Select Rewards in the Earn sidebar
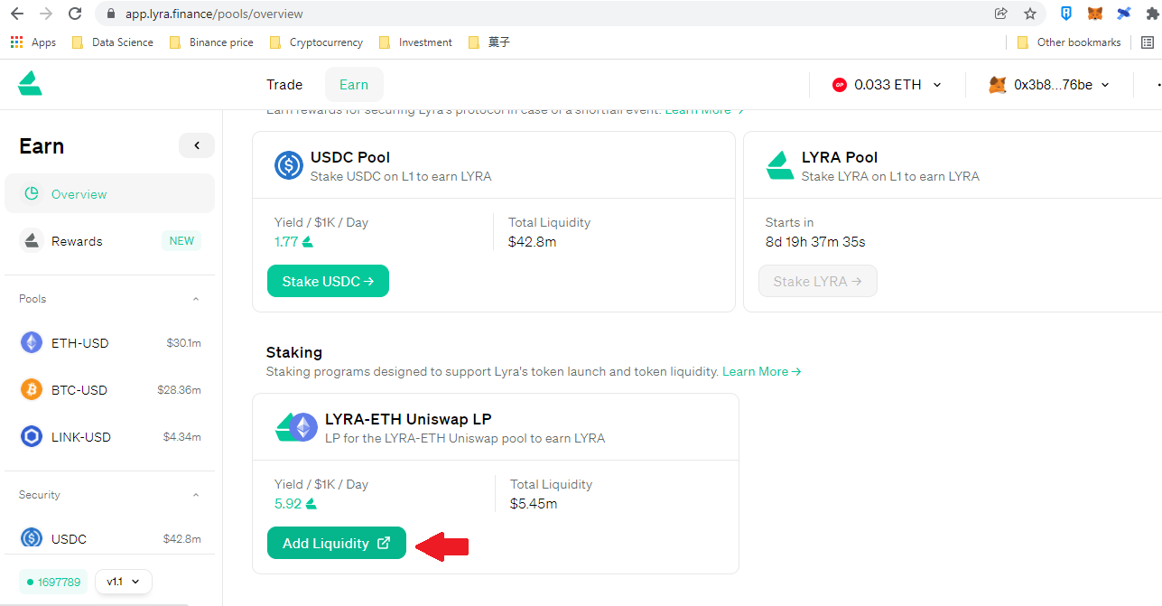The image size is (1162, 606). [x=110, y=240]
